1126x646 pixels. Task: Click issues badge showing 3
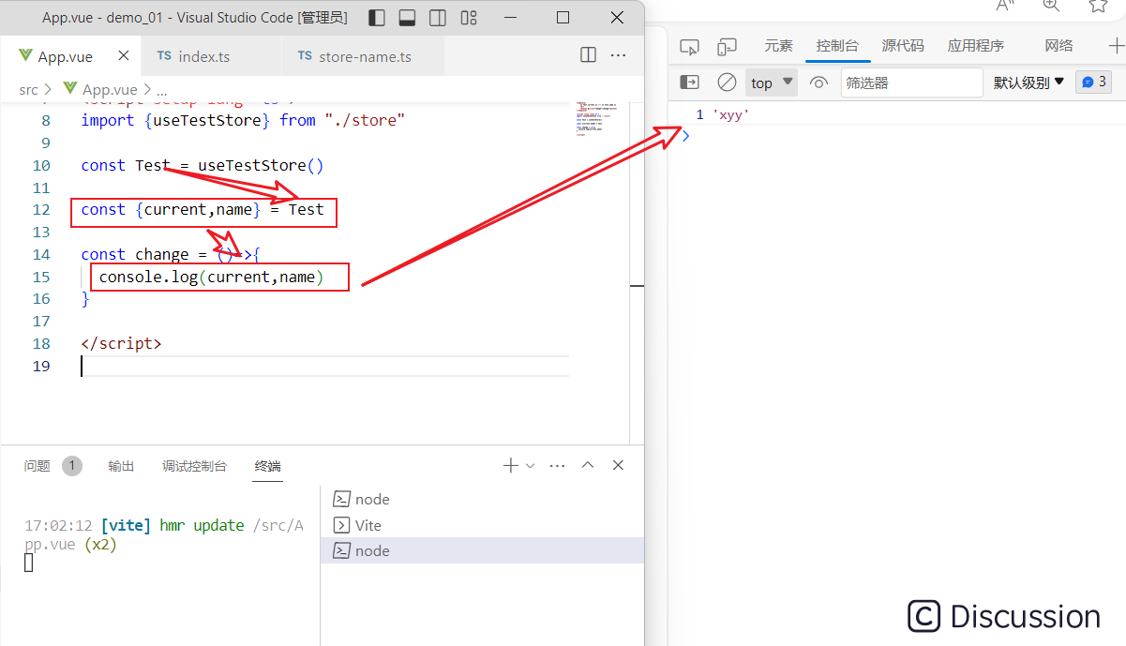(1093, 83)
